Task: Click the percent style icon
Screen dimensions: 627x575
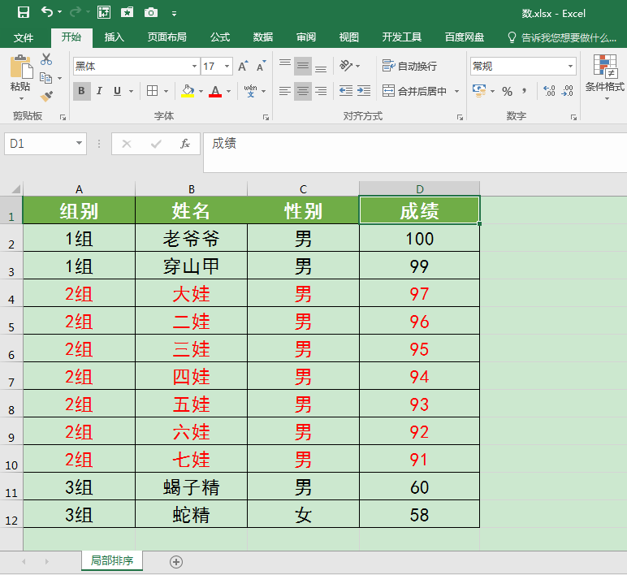Action: point(508,92)
